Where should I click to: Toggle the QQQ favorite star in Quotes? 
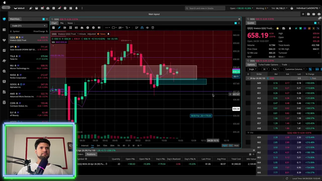277,28
